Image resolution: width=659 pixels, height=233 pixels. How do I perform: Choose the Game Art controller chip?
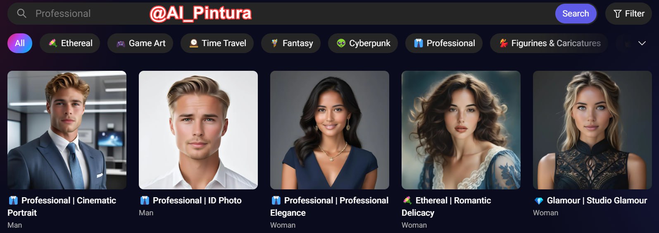140,43
